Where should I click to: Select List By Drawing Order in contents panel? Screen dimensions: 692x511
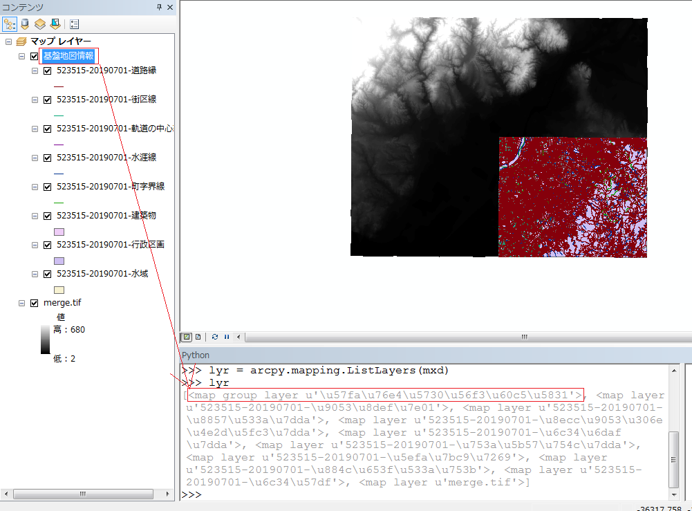(x=10, y=24)
